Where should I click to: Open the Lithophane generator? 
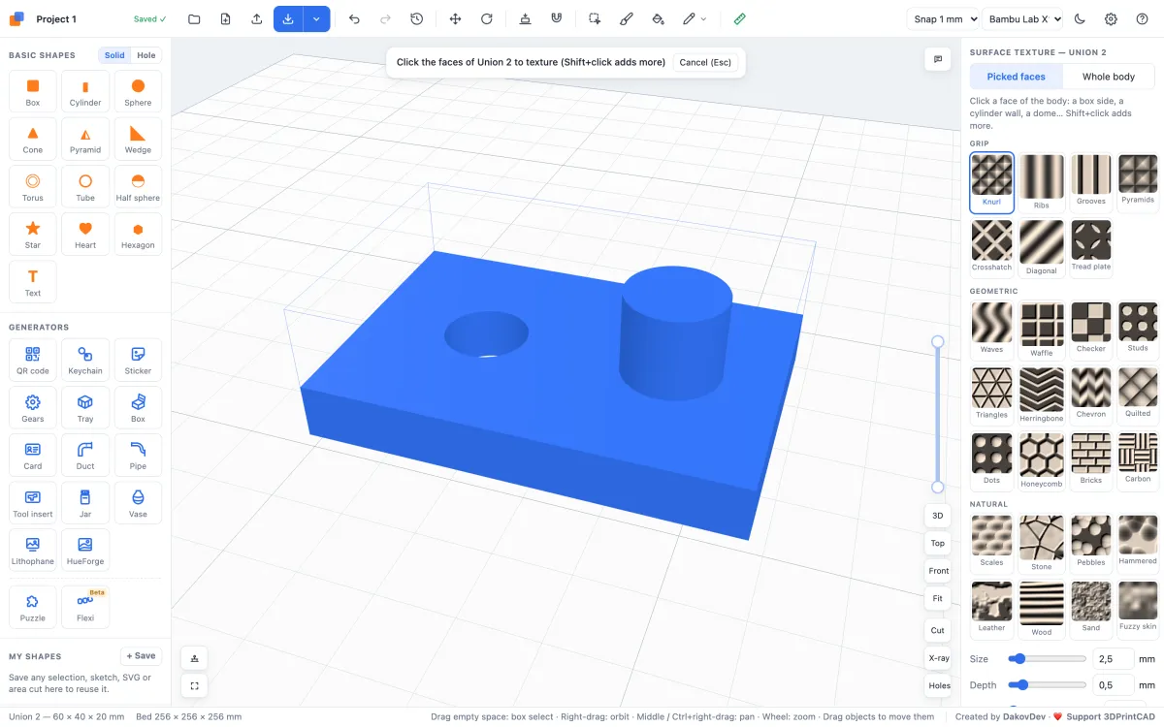(33, 550)
